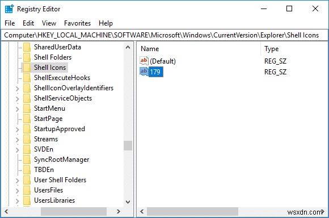Screen dimensions: 329x218
Task: Click the ShellIconOverlayIdentifiers folder icon
Action: 27,88
